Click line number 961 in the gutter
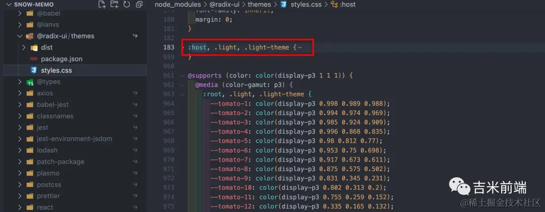 (169, 75)
